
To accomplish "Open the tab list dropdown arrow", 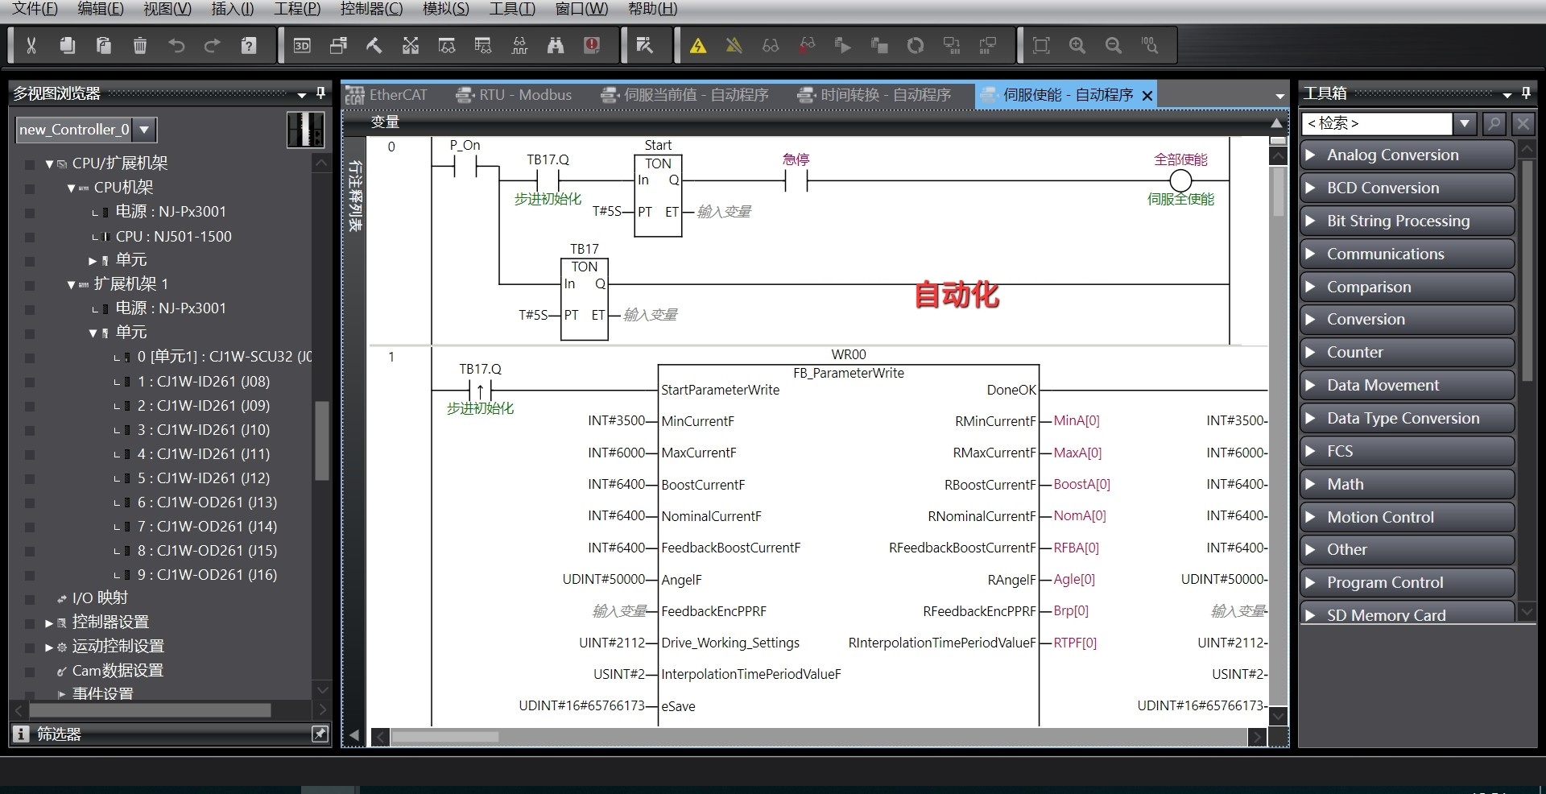I will 1279,96.
